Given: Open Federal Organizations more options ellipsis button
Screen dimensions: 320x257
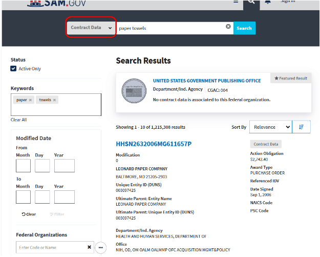Looking at the screenshot, I should [x=101, y=248].
